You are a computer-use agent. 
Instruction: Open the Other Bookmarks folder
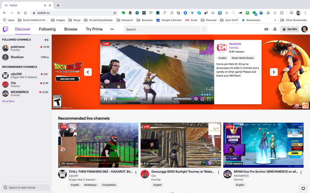(294, 20)
